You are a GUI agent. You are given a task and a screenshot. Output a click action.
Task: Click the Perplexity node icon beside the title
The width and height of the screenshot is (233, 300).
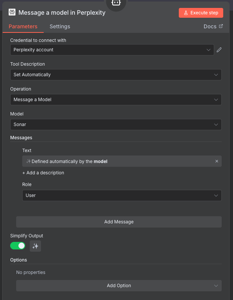point(12,12)
